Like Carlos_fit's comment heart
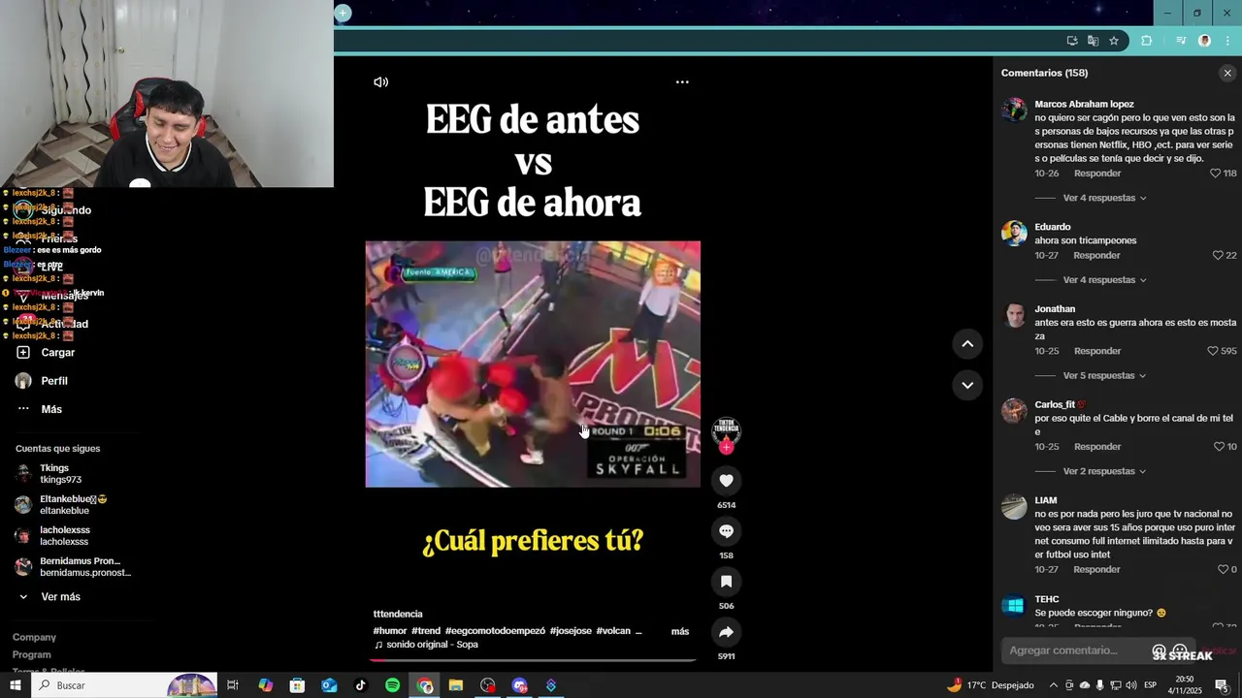The image size is (1242, 698). point(1219,447)
